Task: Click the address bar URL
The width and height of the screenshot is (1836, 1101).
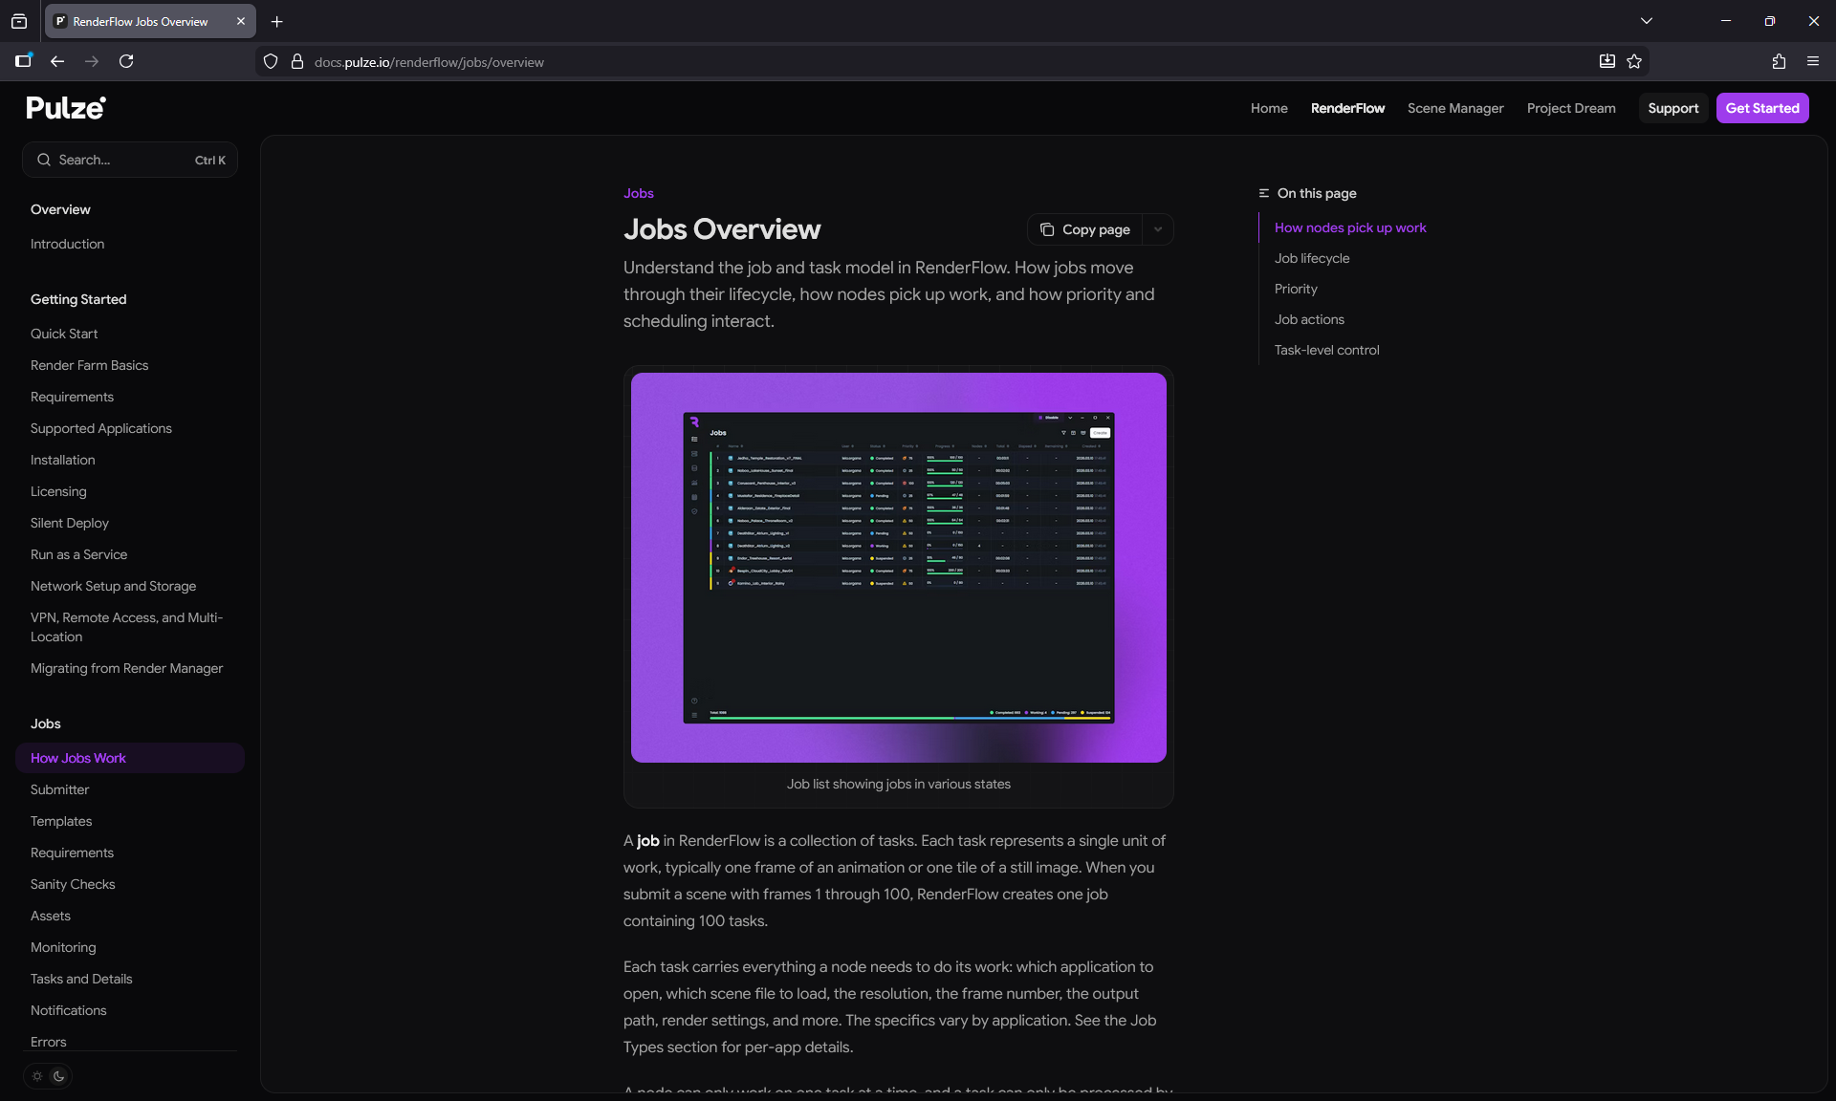Action: [x=429, y=62]
